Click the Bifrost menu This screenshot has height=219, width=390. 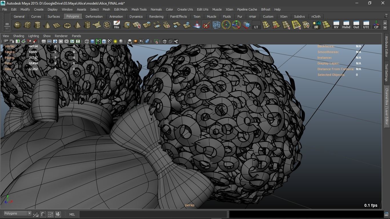point(266,9)
